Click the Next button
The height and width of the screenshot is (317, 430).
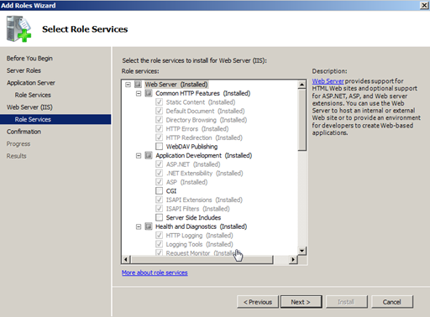(x=302, y=302)
